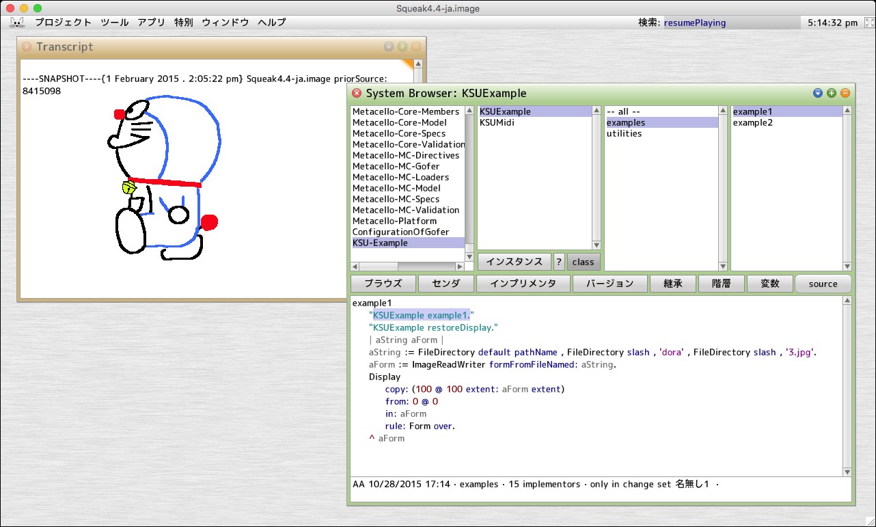Open the ツール menu

point(114,23)
